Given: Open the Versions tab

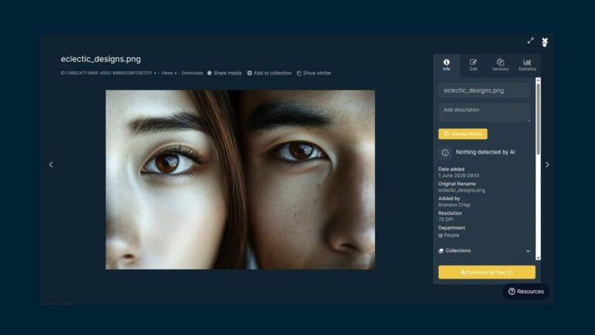Looking at the screenshot, I should [500, 65].
